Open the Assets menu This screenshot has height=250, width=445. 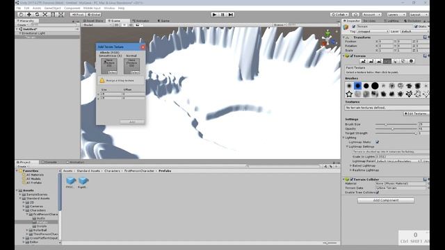click(x=37, y=8)
